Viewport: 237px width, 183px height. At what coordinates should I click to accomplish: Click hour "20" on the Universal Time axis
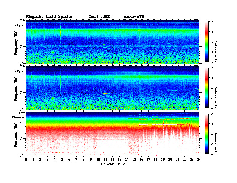point(170,160)
